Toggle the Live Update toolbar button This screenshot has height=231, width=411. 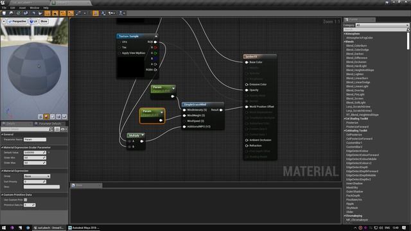pyautogui.click(x=71, y=13)
